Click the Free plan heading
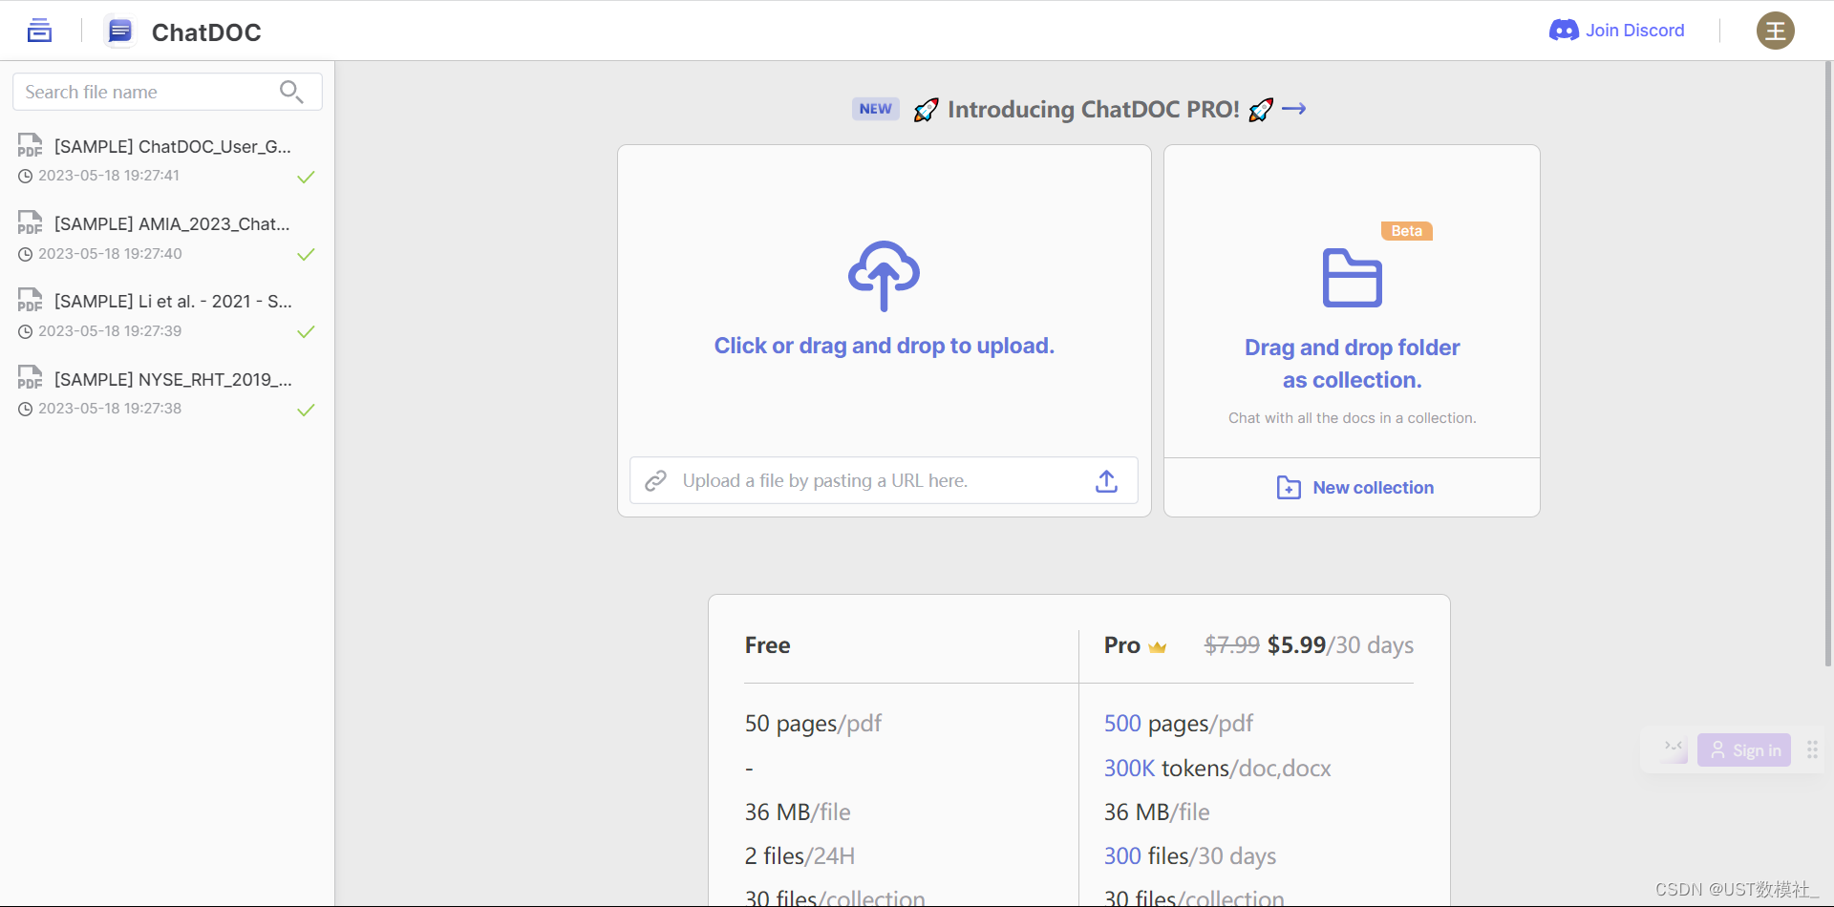Viewport: 1834px width, 907px height. pyautogui.click(x=767, y=645)
